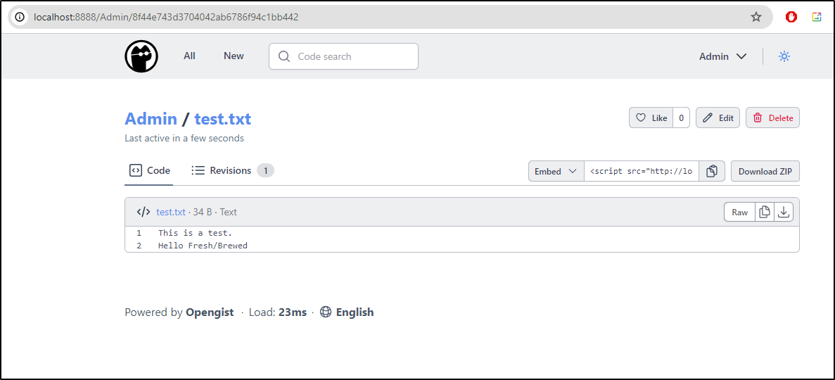Edit the test.txt gist
The image size is (835, 380).
click(x=718, y=118)
